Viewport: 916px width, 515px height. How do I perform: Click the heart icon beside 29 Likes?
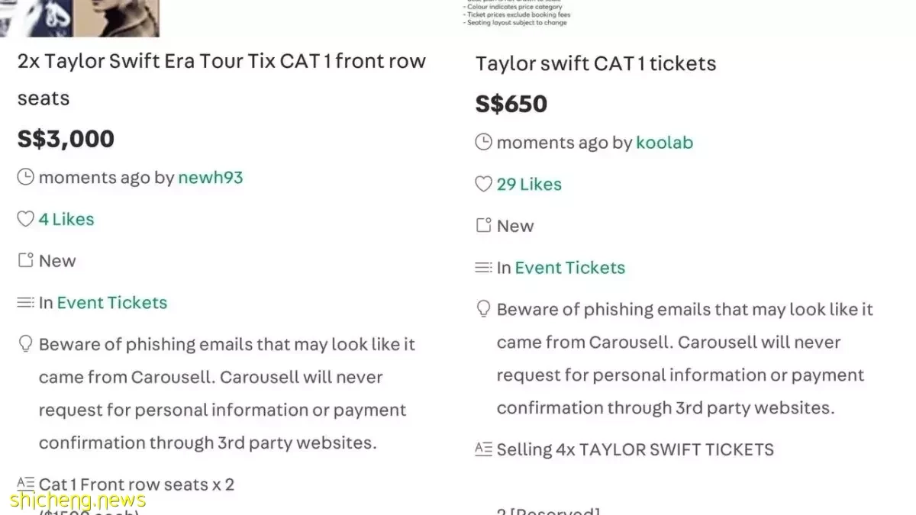pos(483,184)
